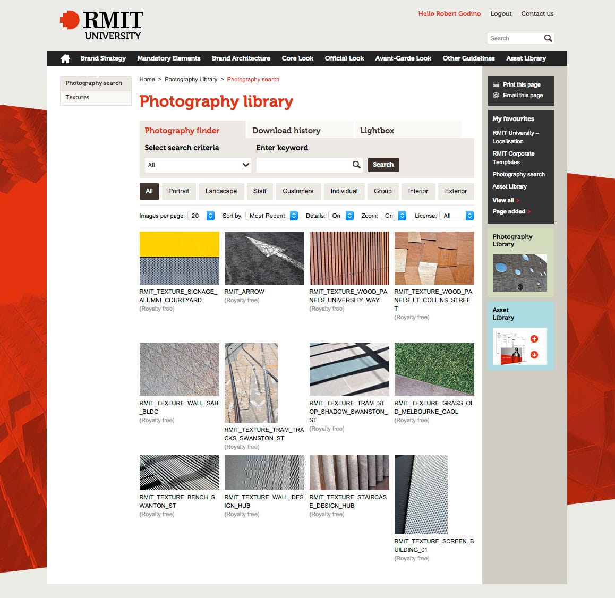Open Photography Library sidebar card image
615x598 pixels.
pyautogui.click(x=519, y=273)
